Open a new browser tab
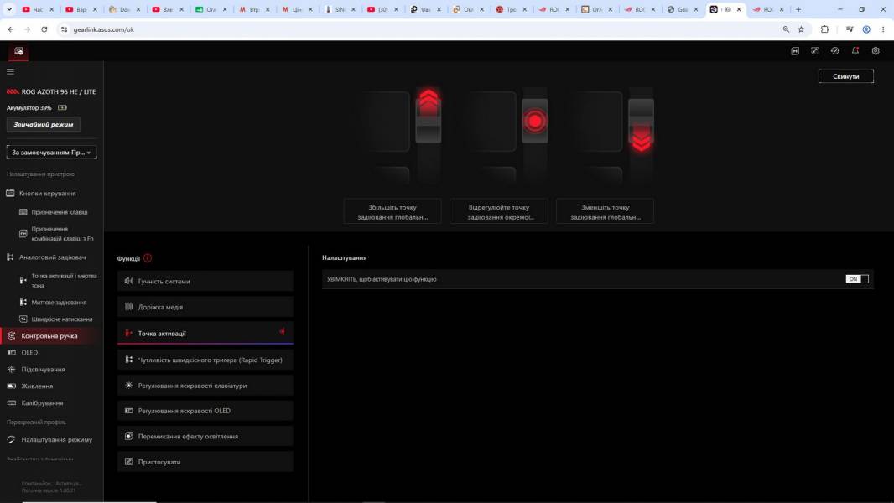 coord(798,9)
